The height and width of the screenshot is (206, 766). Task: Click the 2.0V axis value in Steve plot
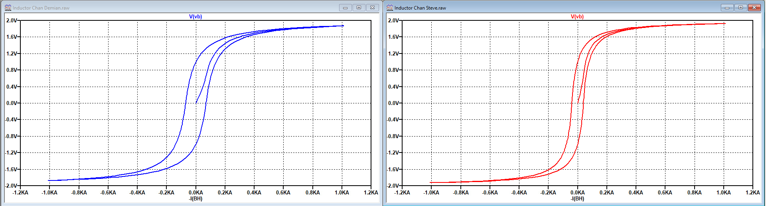point(394,20)
